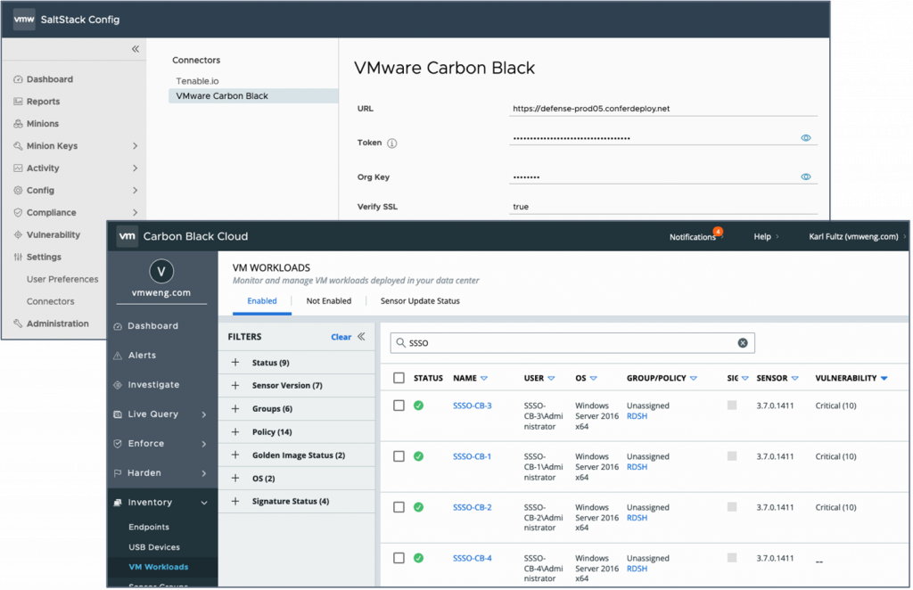Click the Token info icon

click(391, 143)
